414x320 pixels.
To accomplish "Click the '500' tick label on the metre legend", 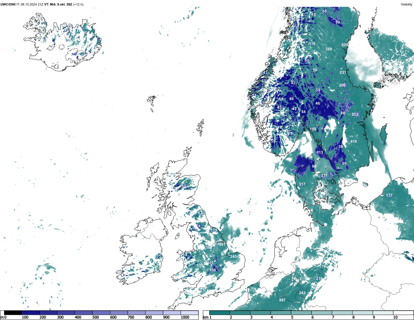I will pos(95,317).
